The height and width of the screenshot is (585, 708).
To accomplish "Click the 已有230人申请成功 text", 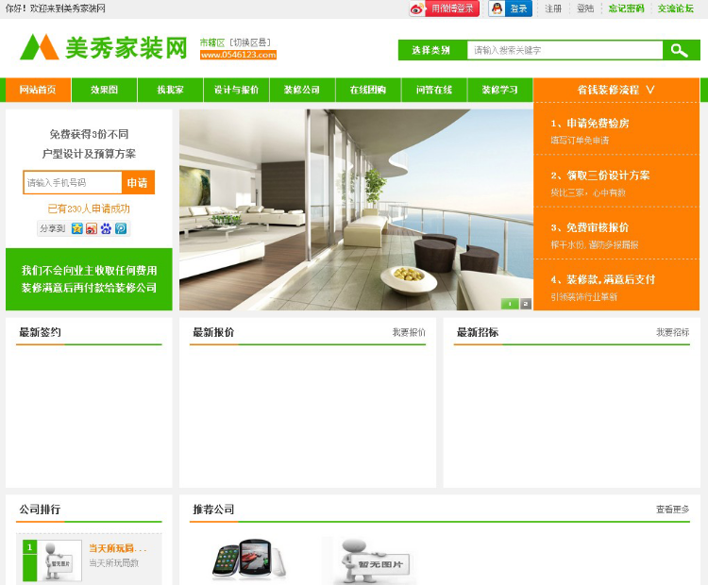I will (89, 209).
